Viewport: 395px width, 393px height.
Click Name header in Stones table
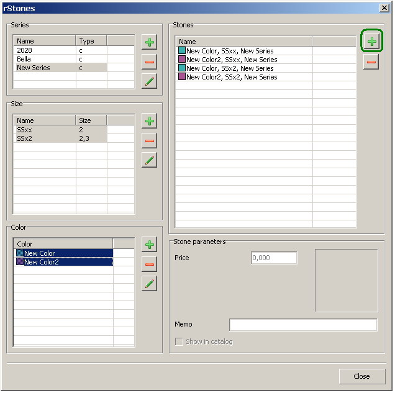coord(244,42)
